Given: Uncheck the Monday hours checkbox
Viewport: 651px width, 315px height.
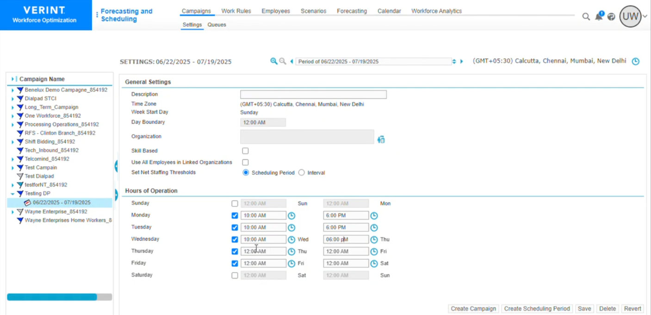Looking at the screenshot, I should click(x=235, y=216).
